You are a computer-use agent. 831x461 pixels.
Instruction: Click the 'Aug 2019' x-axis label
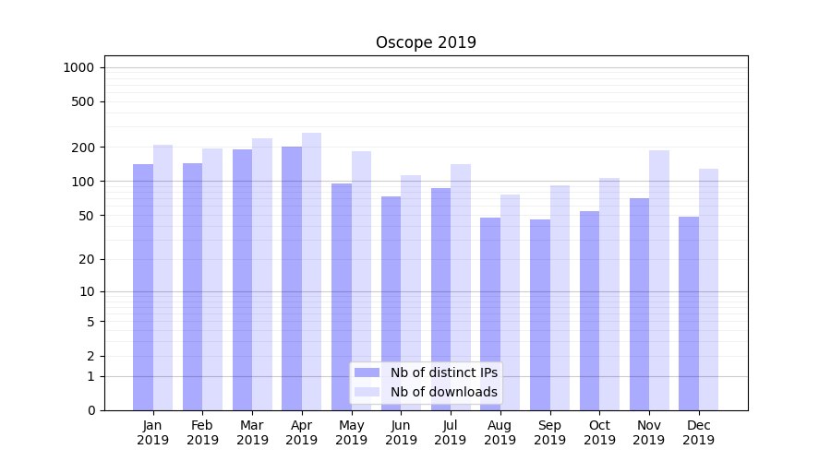tap(500, 432)
